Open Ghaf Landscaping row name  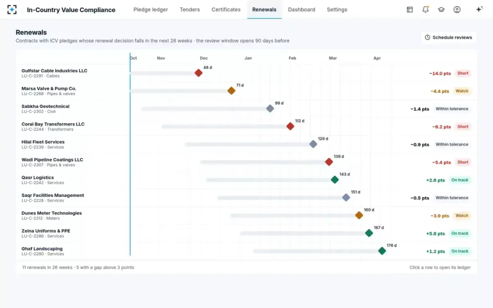coord(42,249)
